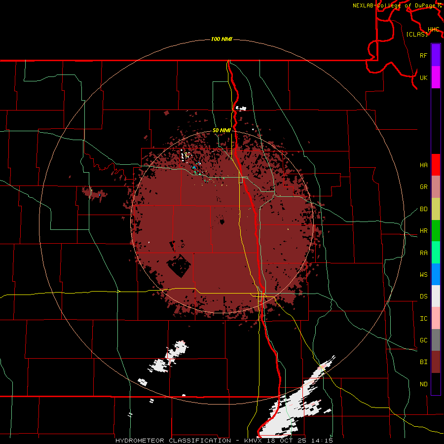Click the 100 NMI range ring label
Viewport: 444px width, 444px height.
[x=222, y=39]
